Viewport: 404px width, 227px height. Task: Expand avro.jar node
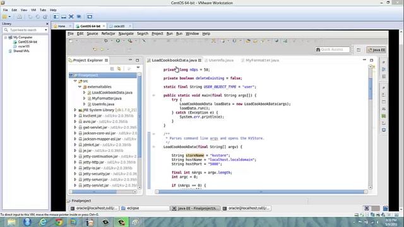click(75, 122)
